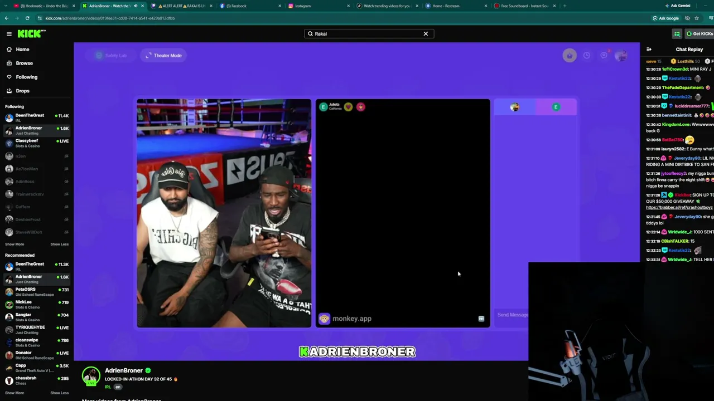Open the green icon beside Get KICKs
The height and width of the screenshot is (401, 714).
point(677,33)
